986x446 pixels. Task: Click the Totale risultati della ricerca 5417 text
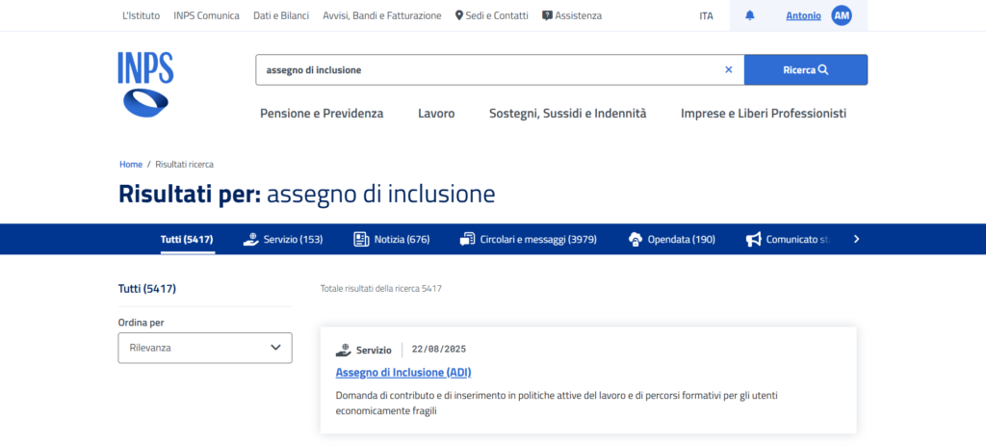tap(381, 289)
